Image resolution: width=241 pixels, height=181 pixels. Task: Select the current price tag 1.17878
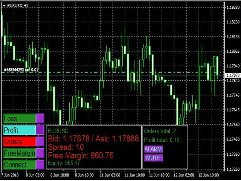(x=233, y=75)
